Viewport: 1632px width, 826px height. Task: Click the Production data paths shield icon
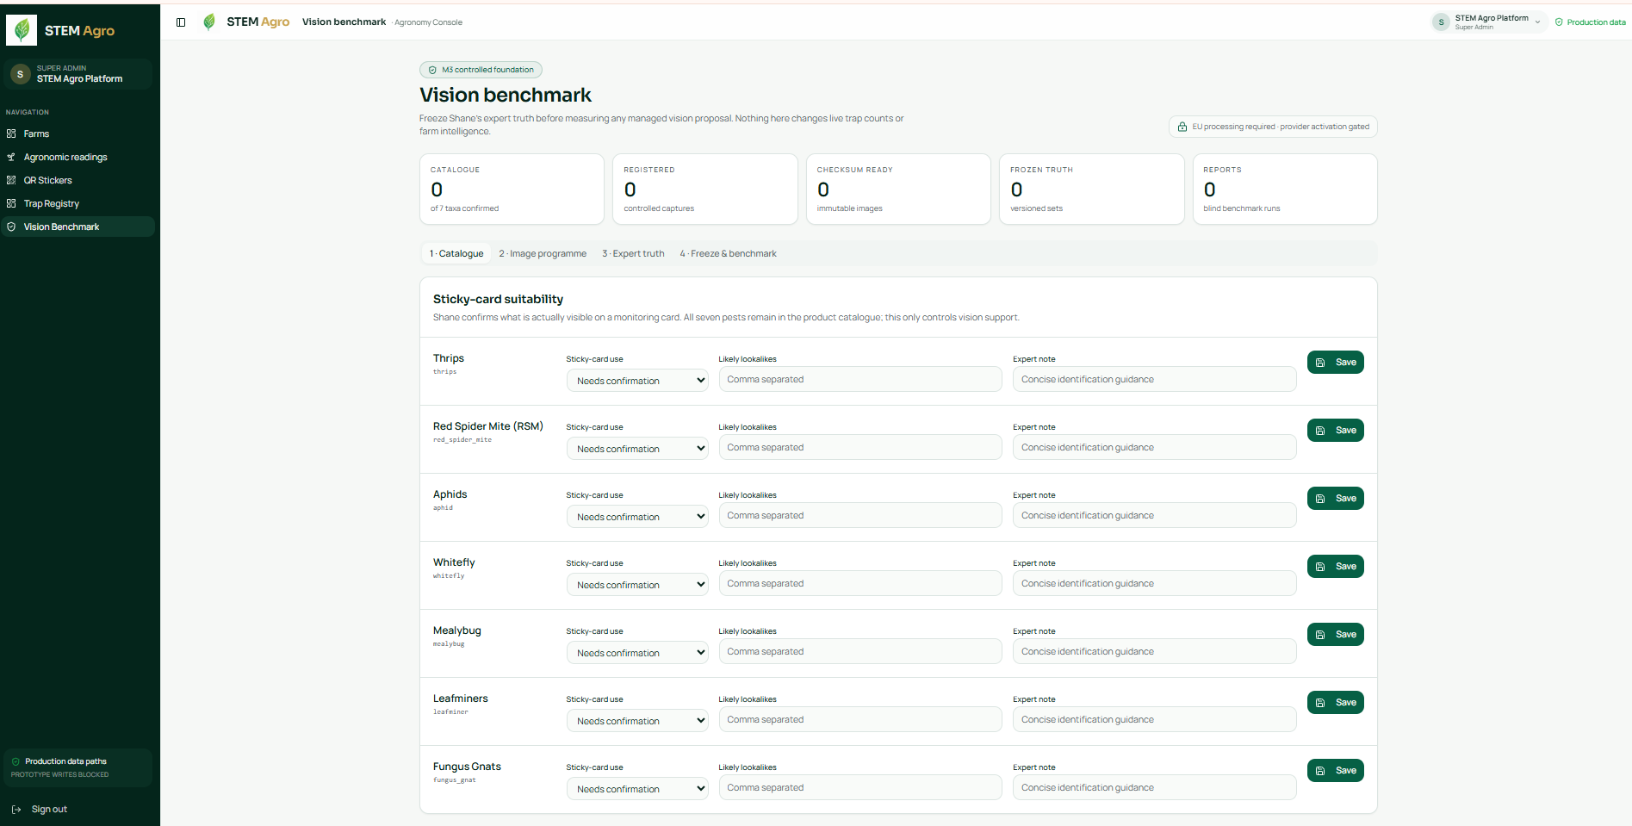click(x=16, y=761)
